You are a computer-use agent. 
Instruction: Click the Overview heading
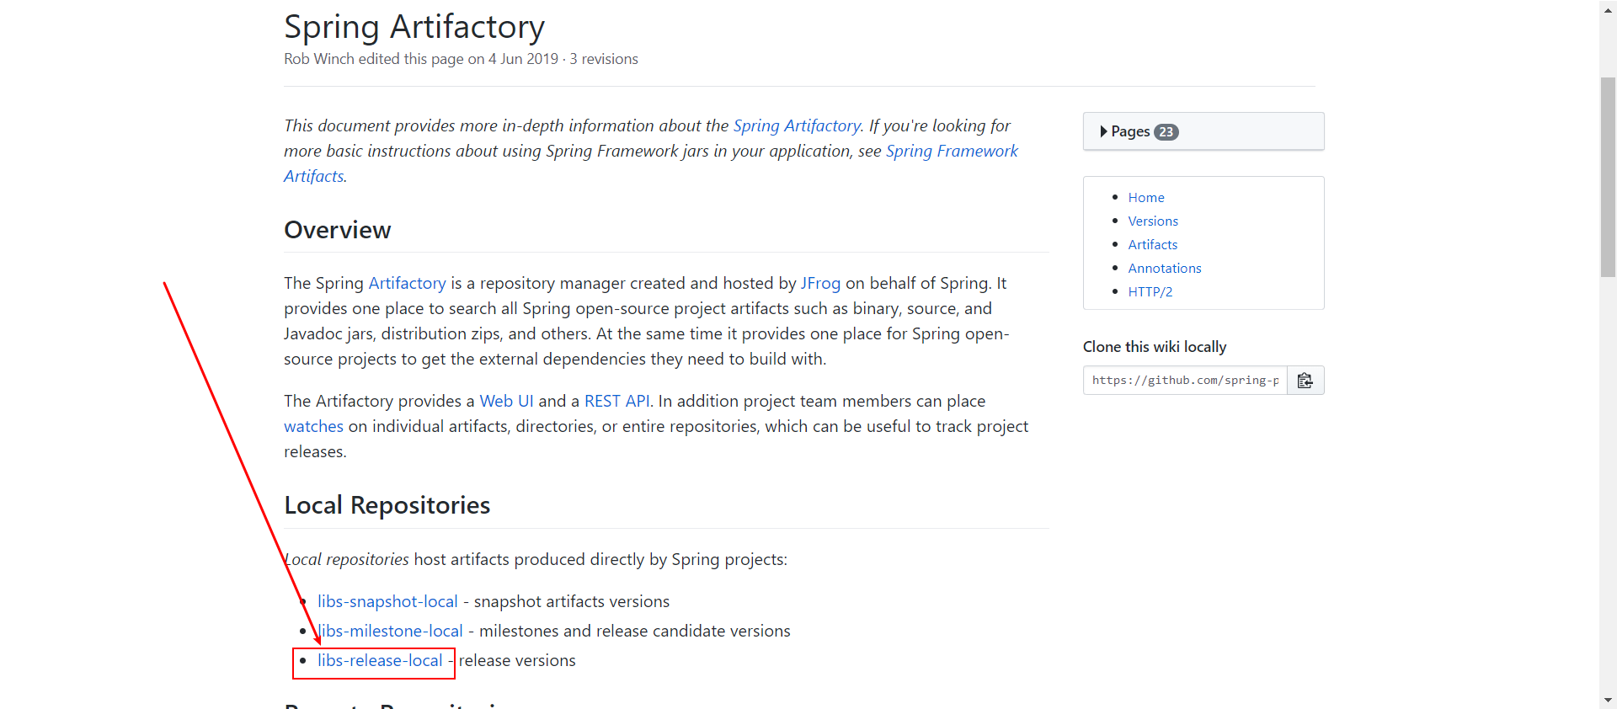tap(338, 230)
